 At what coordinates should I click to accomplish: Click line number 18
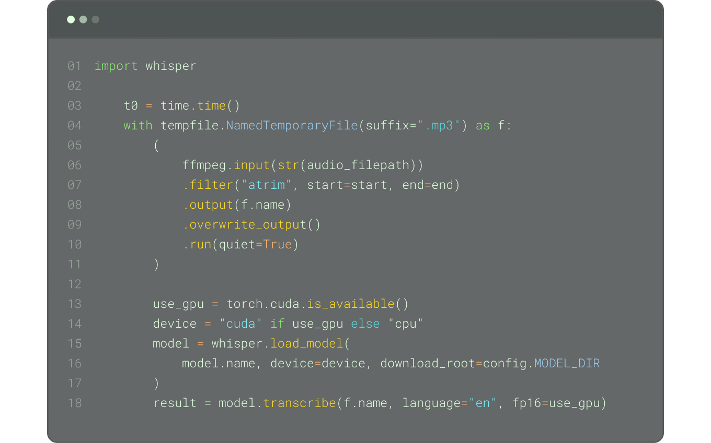click(x=75, y=403)
